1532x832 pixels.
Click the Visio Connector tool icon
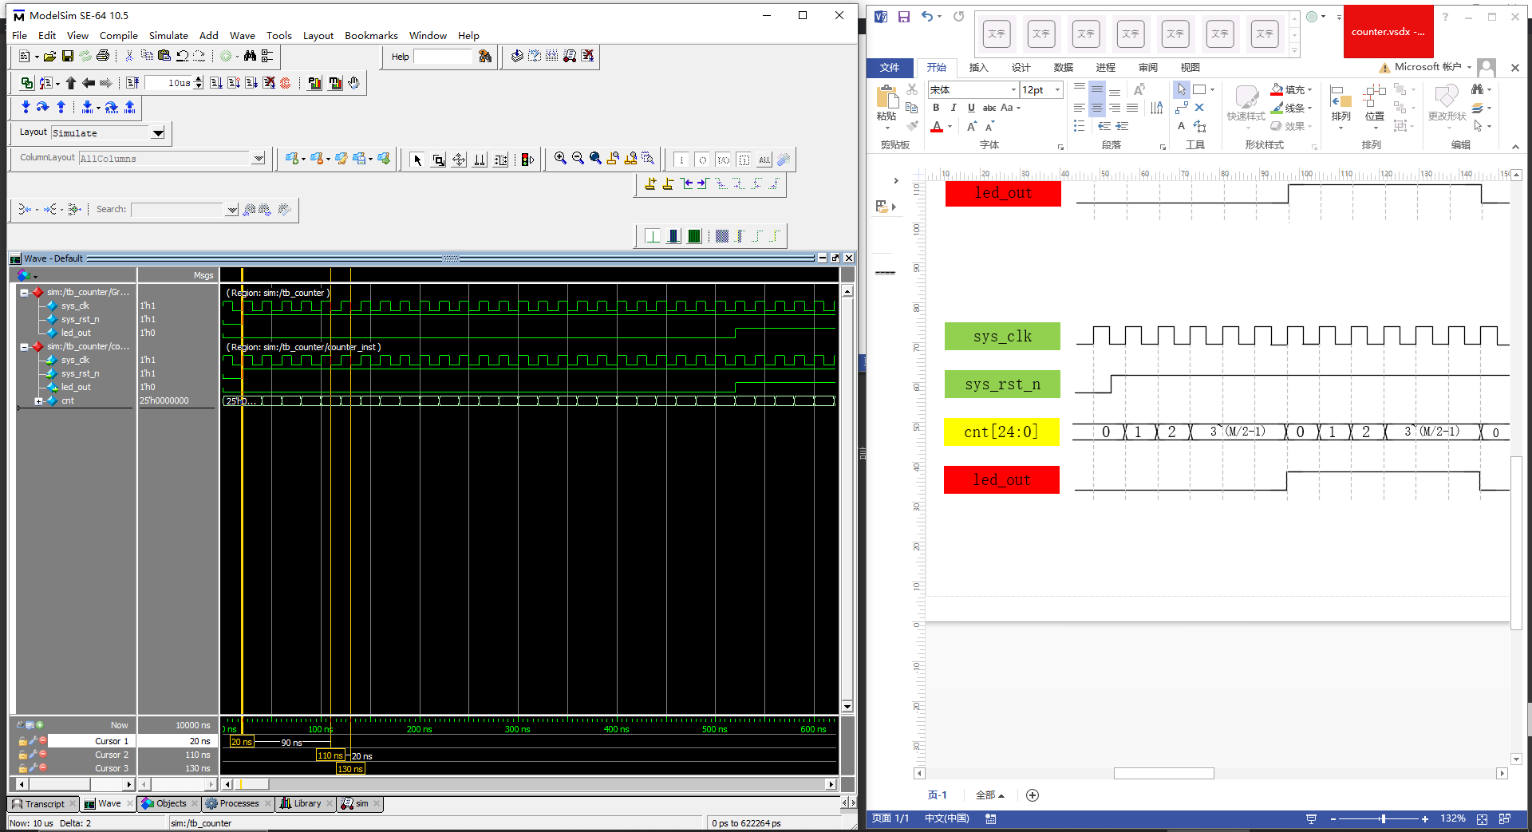pos(1182,108)
